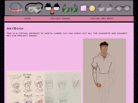Viewport: 138px width, 103px height.
Task: Open the colored Ewalt head sketches image
Action: click(x=26, y=87)
